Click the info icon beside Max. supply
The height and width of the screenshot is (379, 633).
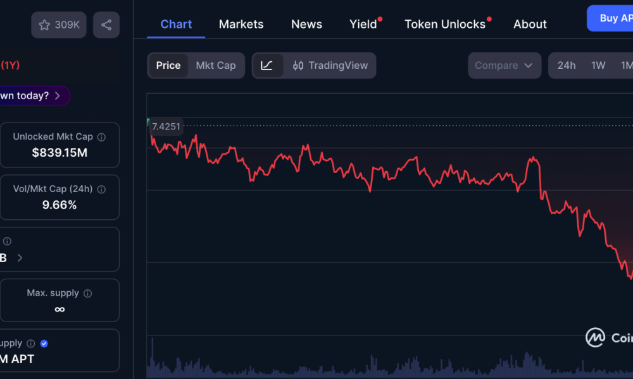point(87,292)
